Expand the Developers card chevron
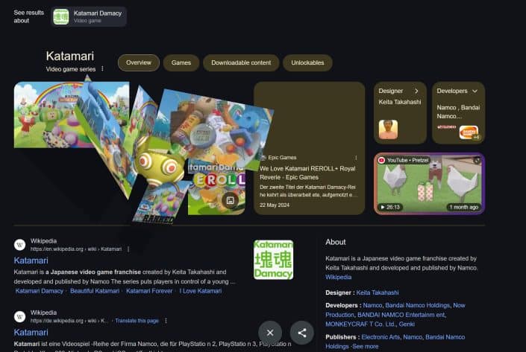 coord(475,91)
